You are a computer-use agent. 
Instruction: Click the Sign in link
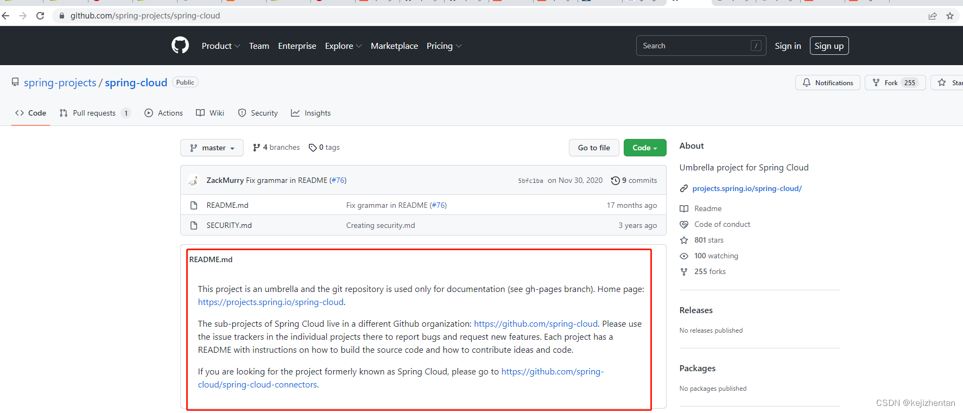[x=788, y=46]
